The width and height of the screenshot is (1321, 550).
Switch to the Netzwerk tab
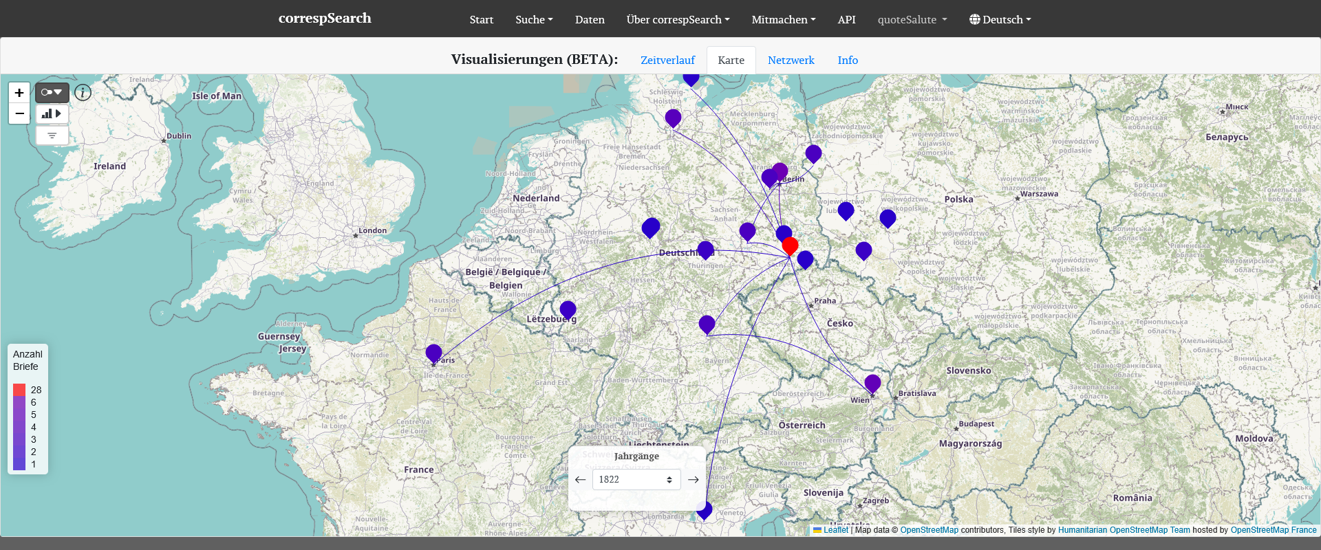click(791, 60)
